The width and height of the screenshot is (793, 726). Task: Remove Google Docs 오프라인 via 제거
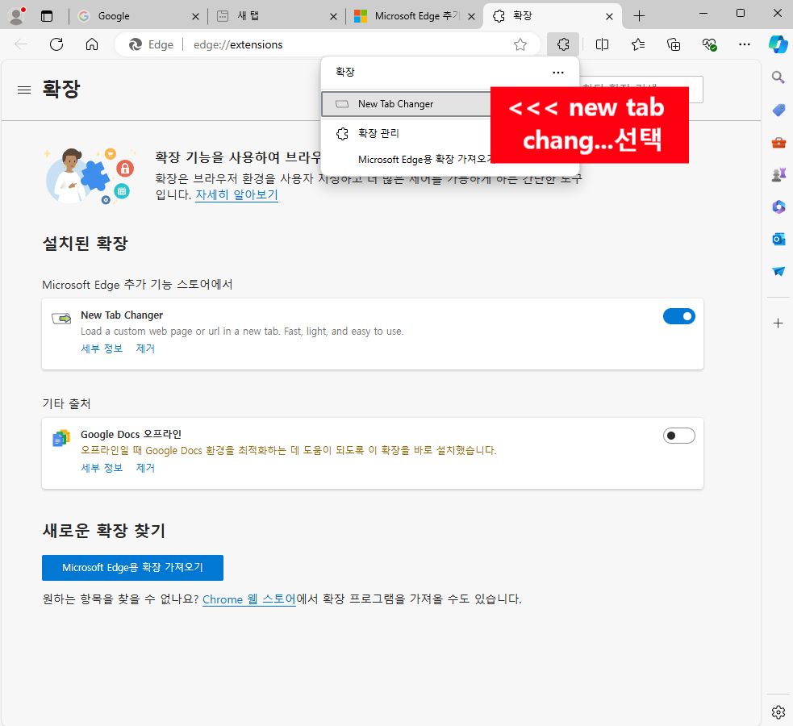(145, 468)
